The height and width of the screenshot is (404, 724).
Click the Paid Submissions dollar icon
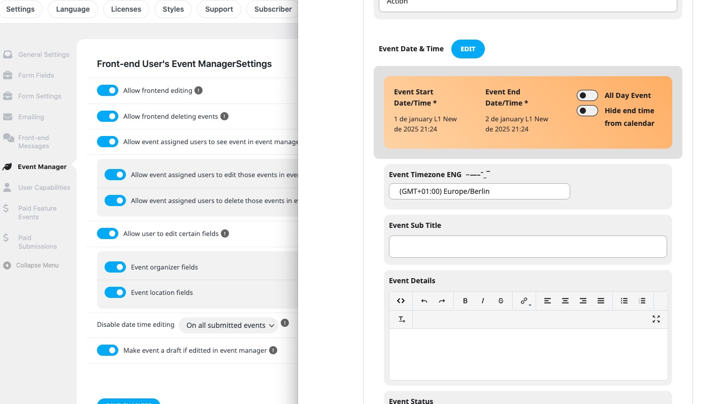tap(6, 238)
